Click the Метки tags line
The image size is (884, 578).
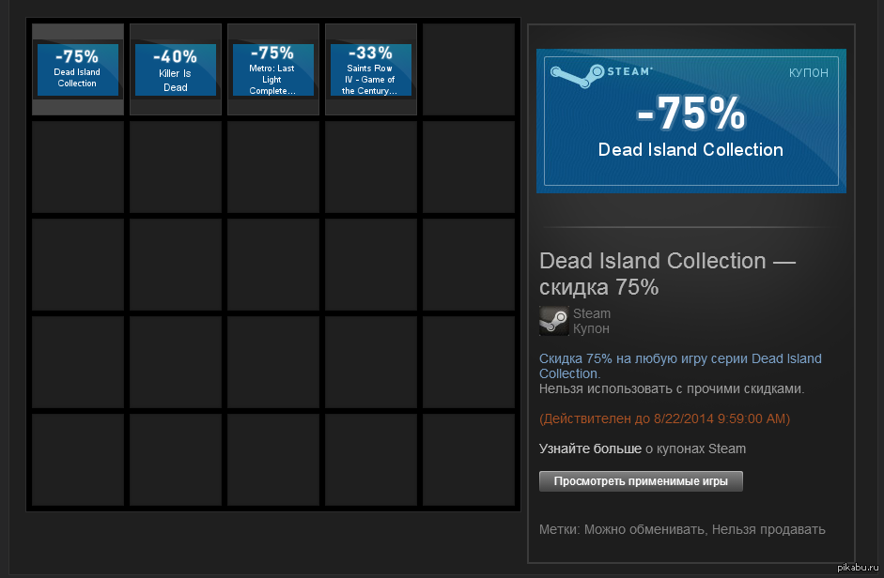[x=682, y=529]
